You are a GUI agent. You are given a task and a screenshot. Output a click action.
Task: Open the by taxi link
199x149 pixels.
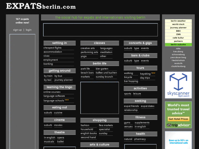(48, 80)
